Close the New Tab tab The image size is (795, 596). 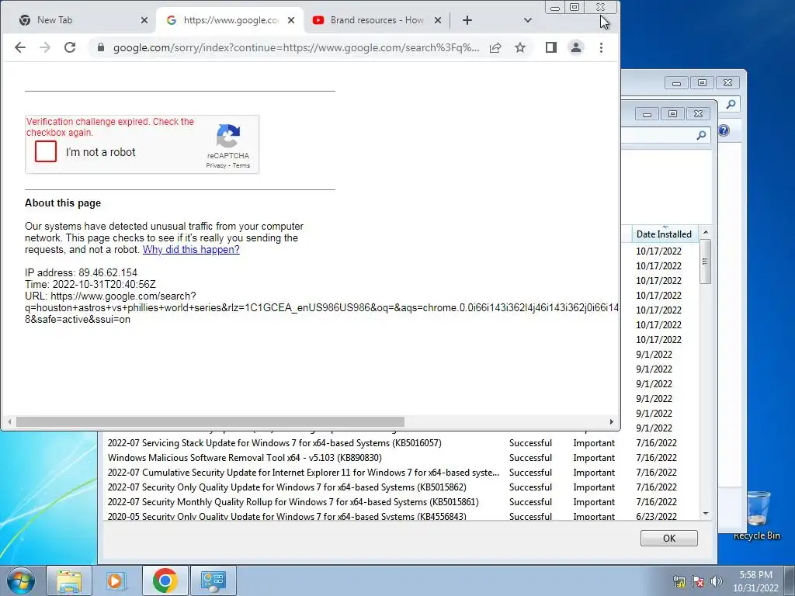point(144,20)
